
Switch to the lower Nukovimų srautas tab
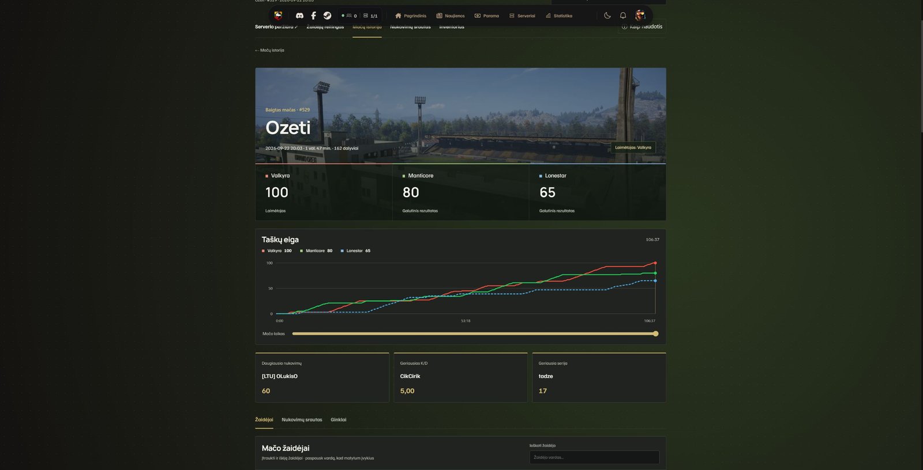point(302,420)
